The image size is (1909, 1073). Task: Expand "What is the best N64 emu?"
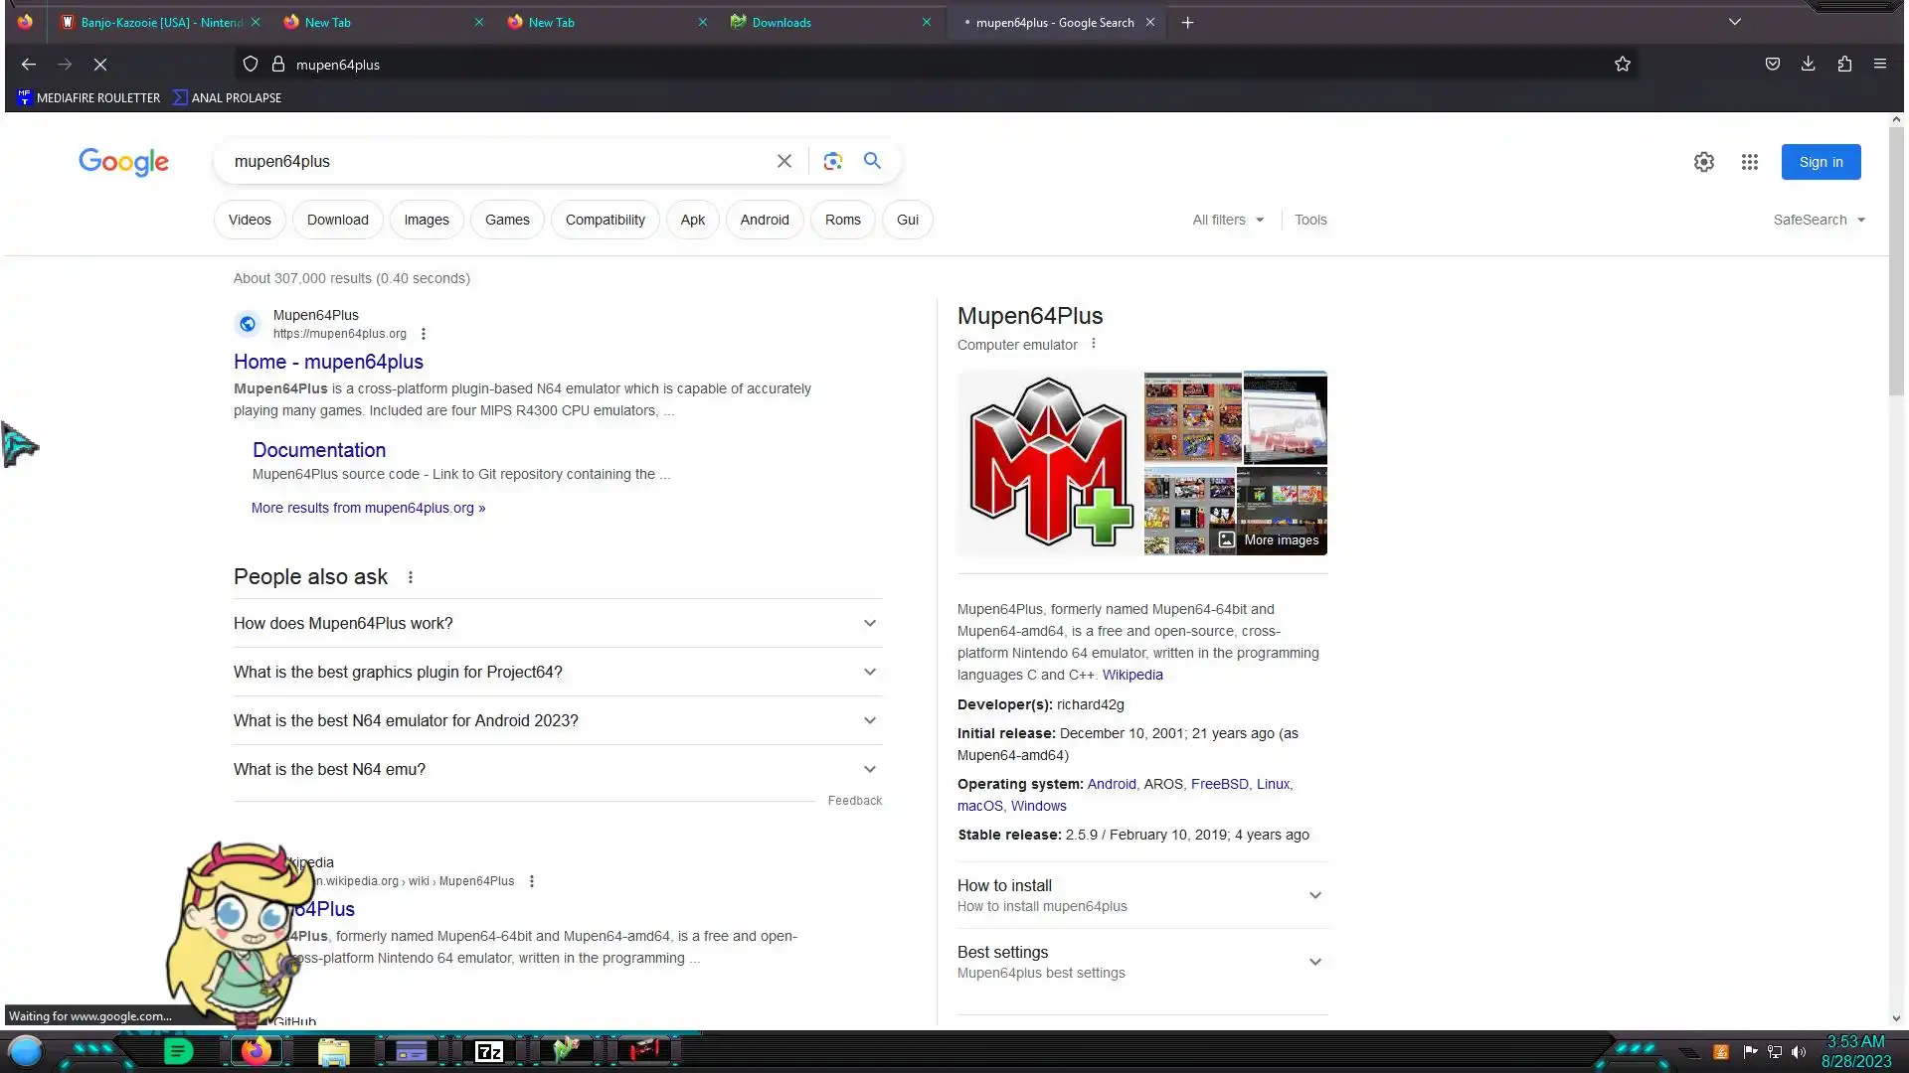coord(557,769)
